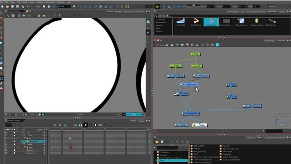Click the Node Library search field
Screen dimensions: 291x164
[229, 16]
